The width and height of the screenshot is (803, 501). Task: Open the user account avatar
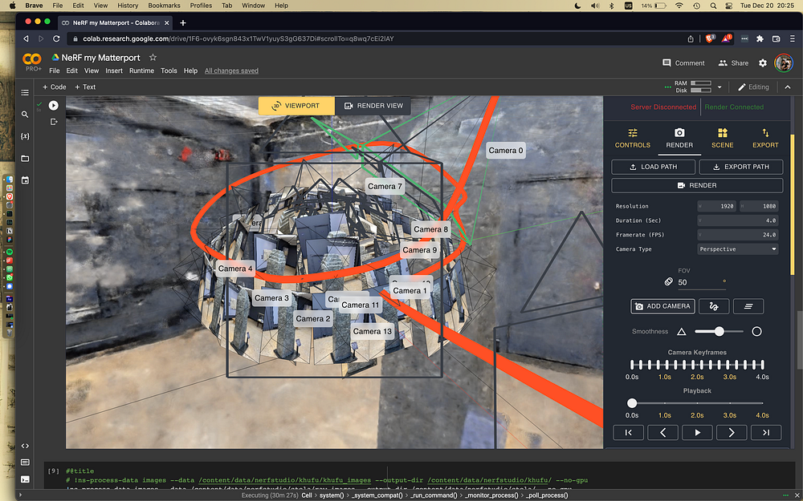tap(784, 63)
